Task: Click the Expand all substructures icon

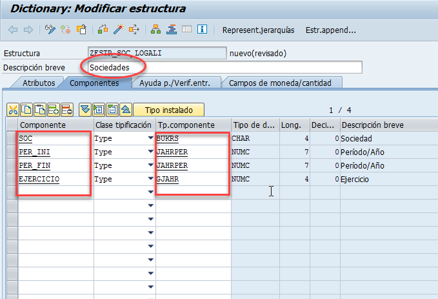Action: pos(99,110)
